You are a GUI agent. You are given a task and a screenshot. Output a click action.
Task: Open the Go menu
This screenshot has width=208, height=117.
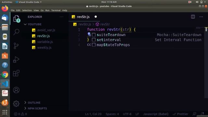coord(42,10)
